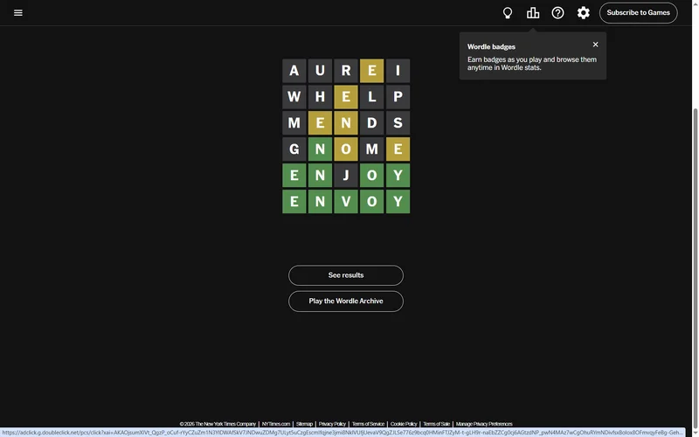This screenshot has width=699, height=437.
Task: Click the gray A tile in AUREI row
Action: click(x=294, y=71)
